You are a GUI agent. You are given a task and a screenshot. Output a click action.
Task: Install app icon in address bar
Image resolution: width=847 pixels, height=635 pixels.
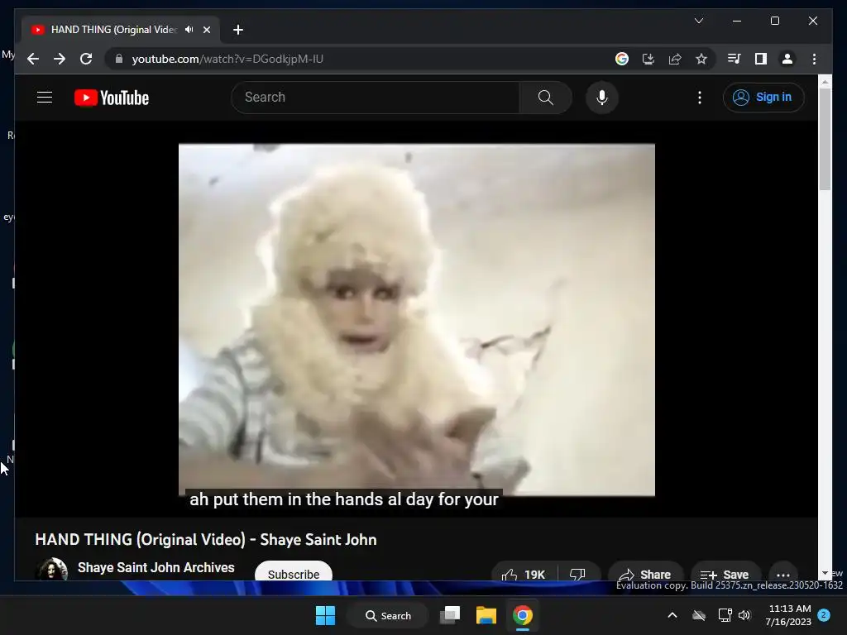(x=648, y=59)
